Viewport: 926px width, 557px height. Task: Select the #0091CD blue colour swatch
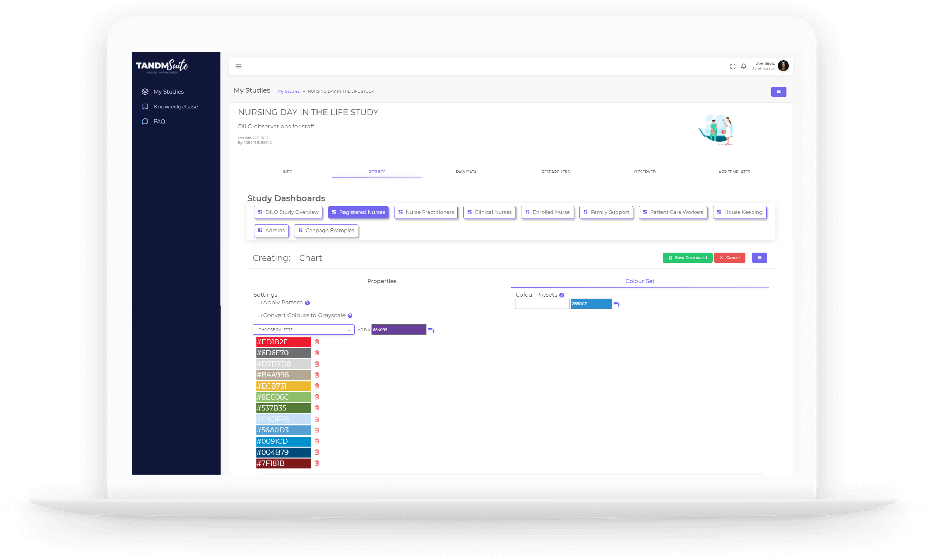pos(283,441)
